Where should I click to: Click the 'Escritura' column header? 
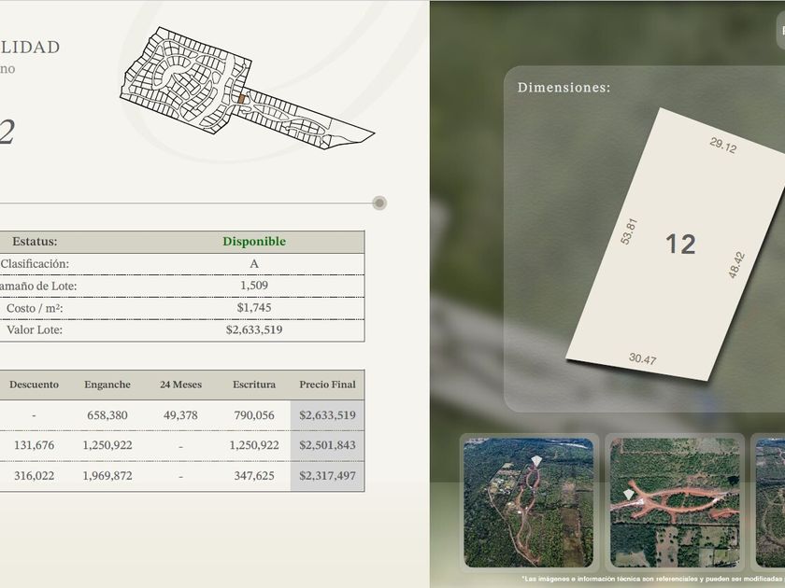[x=254, y=385]
